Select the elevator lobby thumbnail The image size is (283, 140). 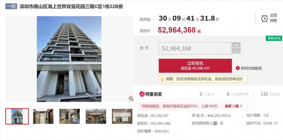coord(43,116)
